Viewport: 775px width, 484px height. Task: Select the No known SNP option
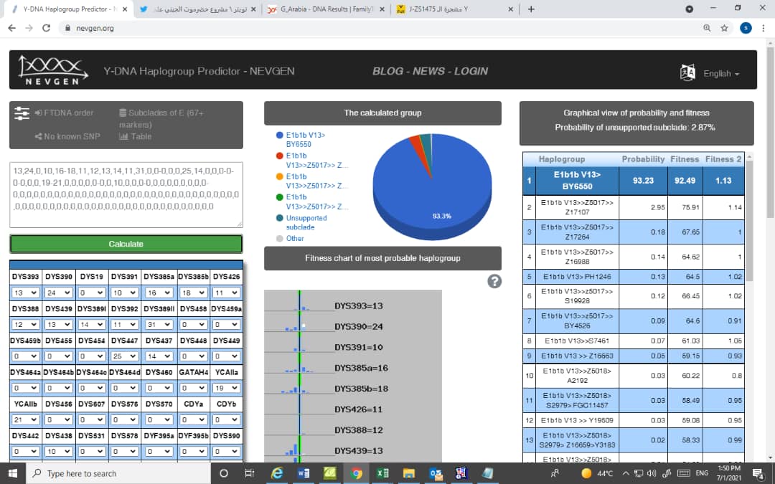point(67,136)
